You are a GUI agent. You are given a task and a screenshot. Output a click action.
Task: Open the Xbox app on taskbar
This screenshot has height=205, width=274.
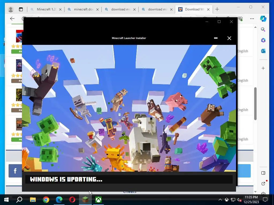(98, 200)
